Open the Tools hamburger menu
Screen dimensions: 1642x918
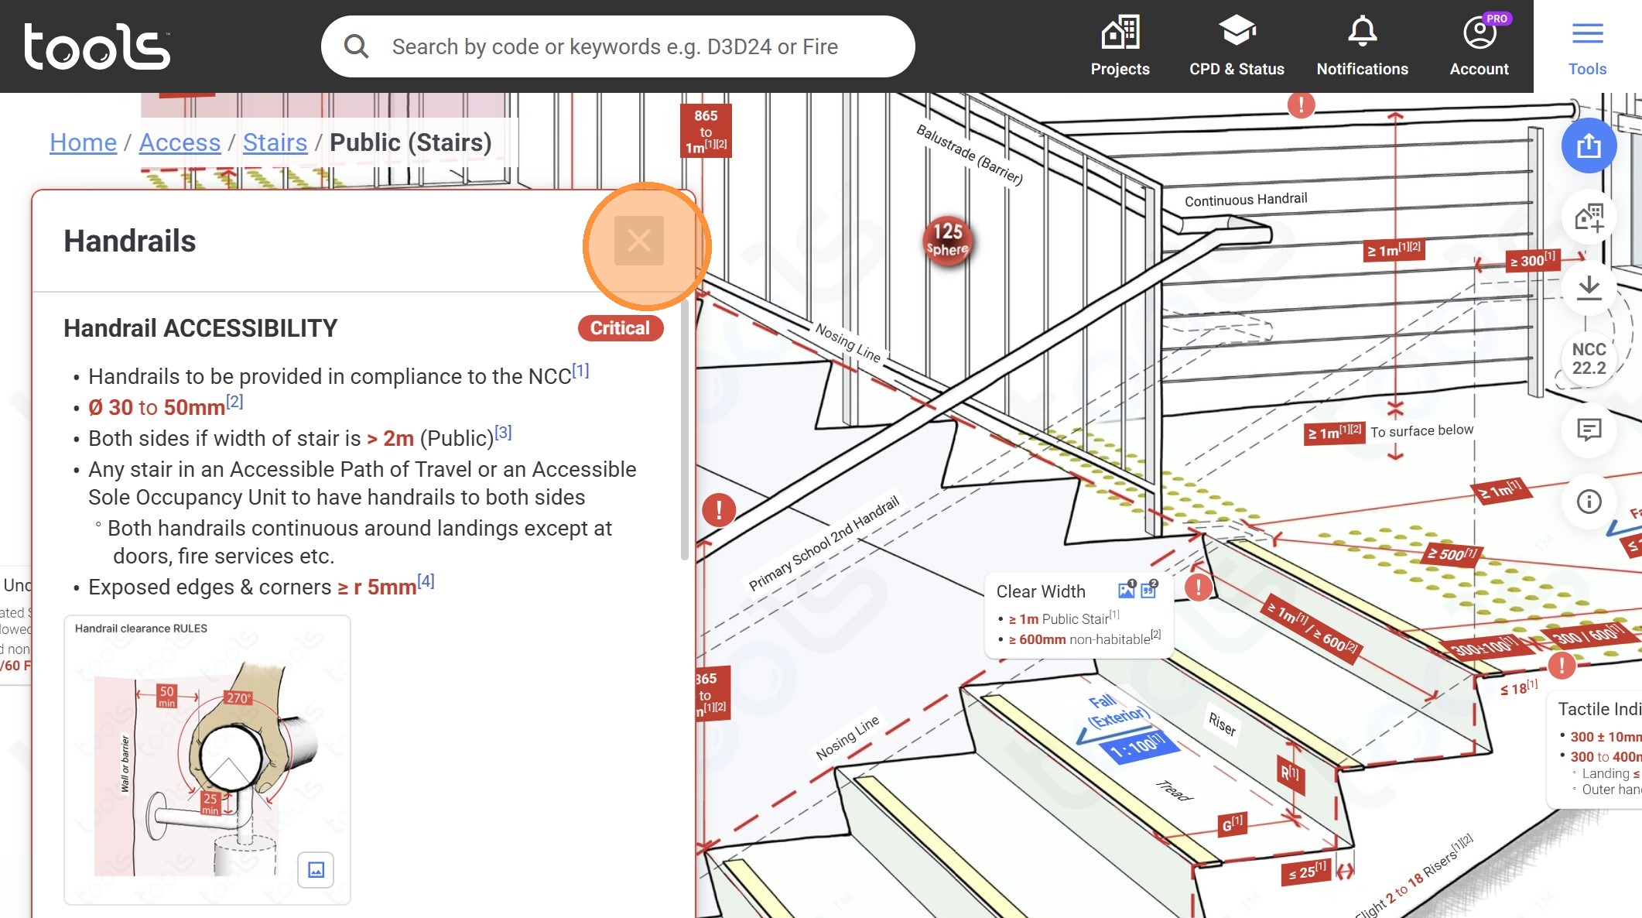1587,46
